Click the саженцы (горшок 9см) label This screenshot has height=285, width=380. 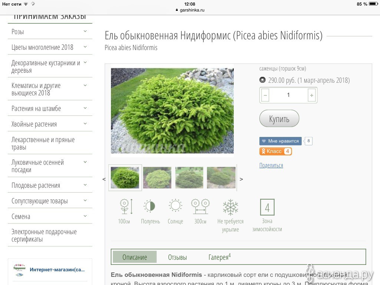click(282, 69)
